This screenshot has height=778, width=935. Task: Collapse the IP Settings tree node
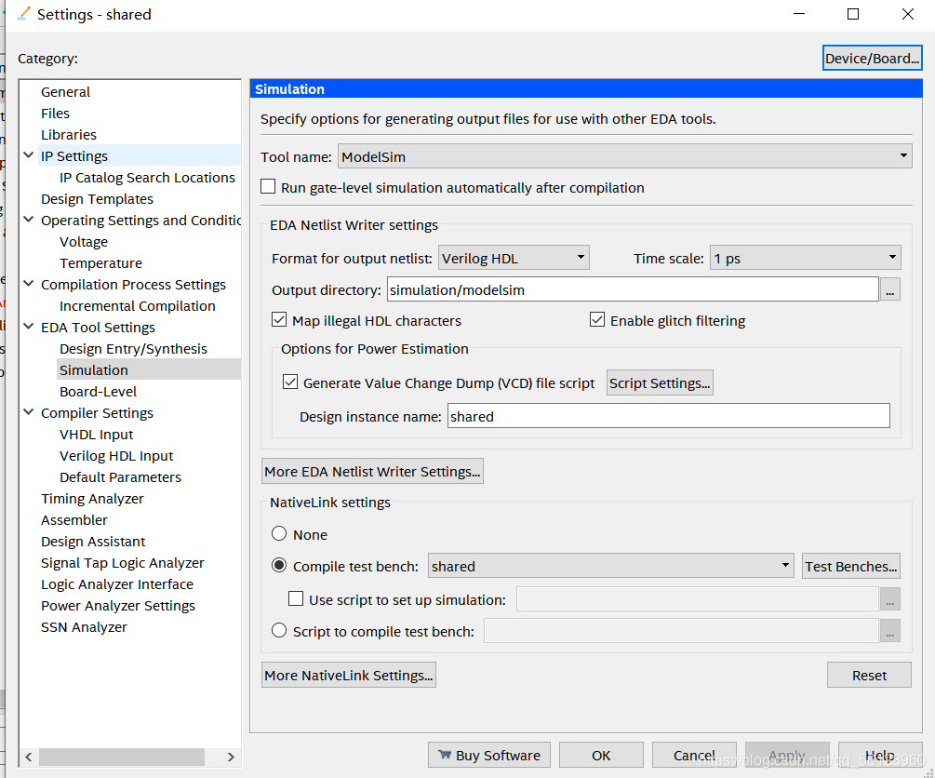[28, 155]
